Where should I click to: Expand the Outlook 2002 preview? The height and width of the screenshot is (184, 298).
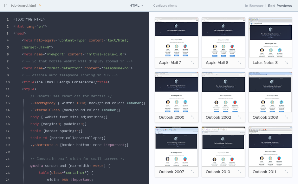pos(239,117)
